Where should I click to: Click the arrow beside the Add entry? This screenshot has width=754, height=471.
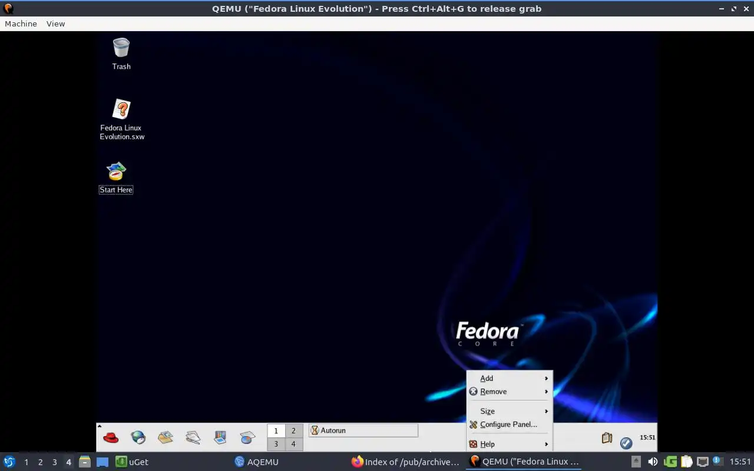click(547, 379)
